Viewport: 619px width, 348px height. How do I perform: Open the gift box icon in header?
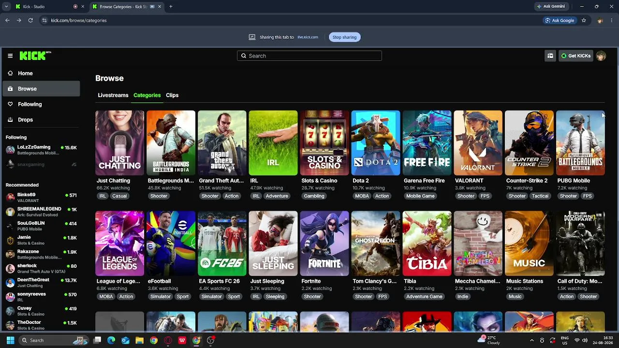pos(550,56)
